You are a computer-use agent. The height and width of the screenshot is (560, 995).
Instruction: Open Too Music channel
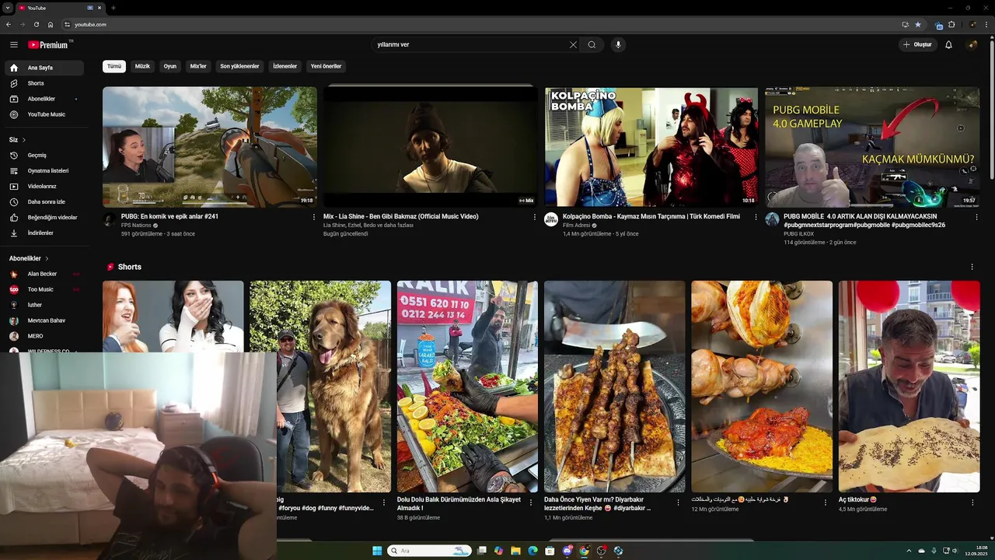(x=45, y=289)
